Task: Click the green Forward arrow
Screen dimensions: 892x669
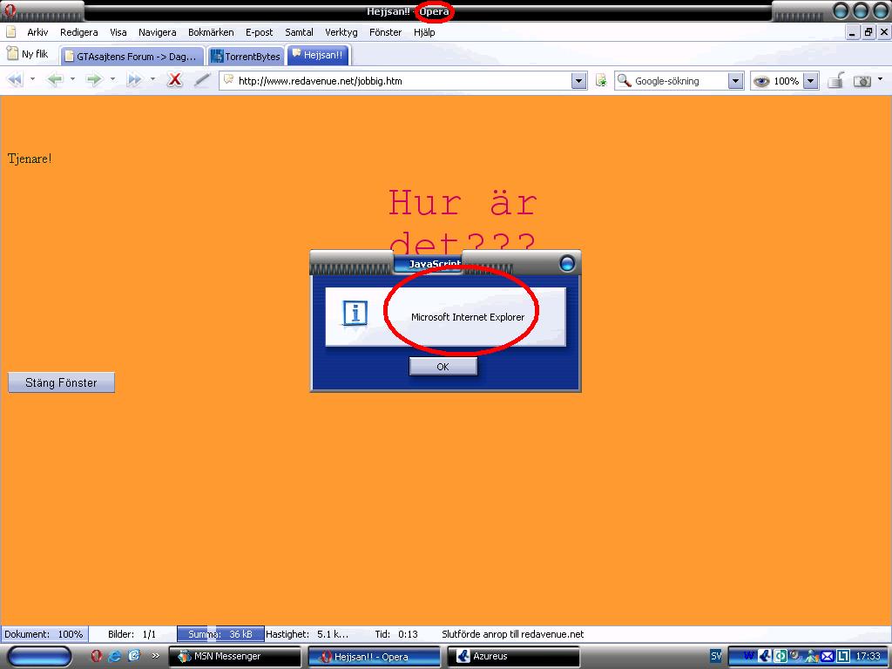Action: point(94,80)
